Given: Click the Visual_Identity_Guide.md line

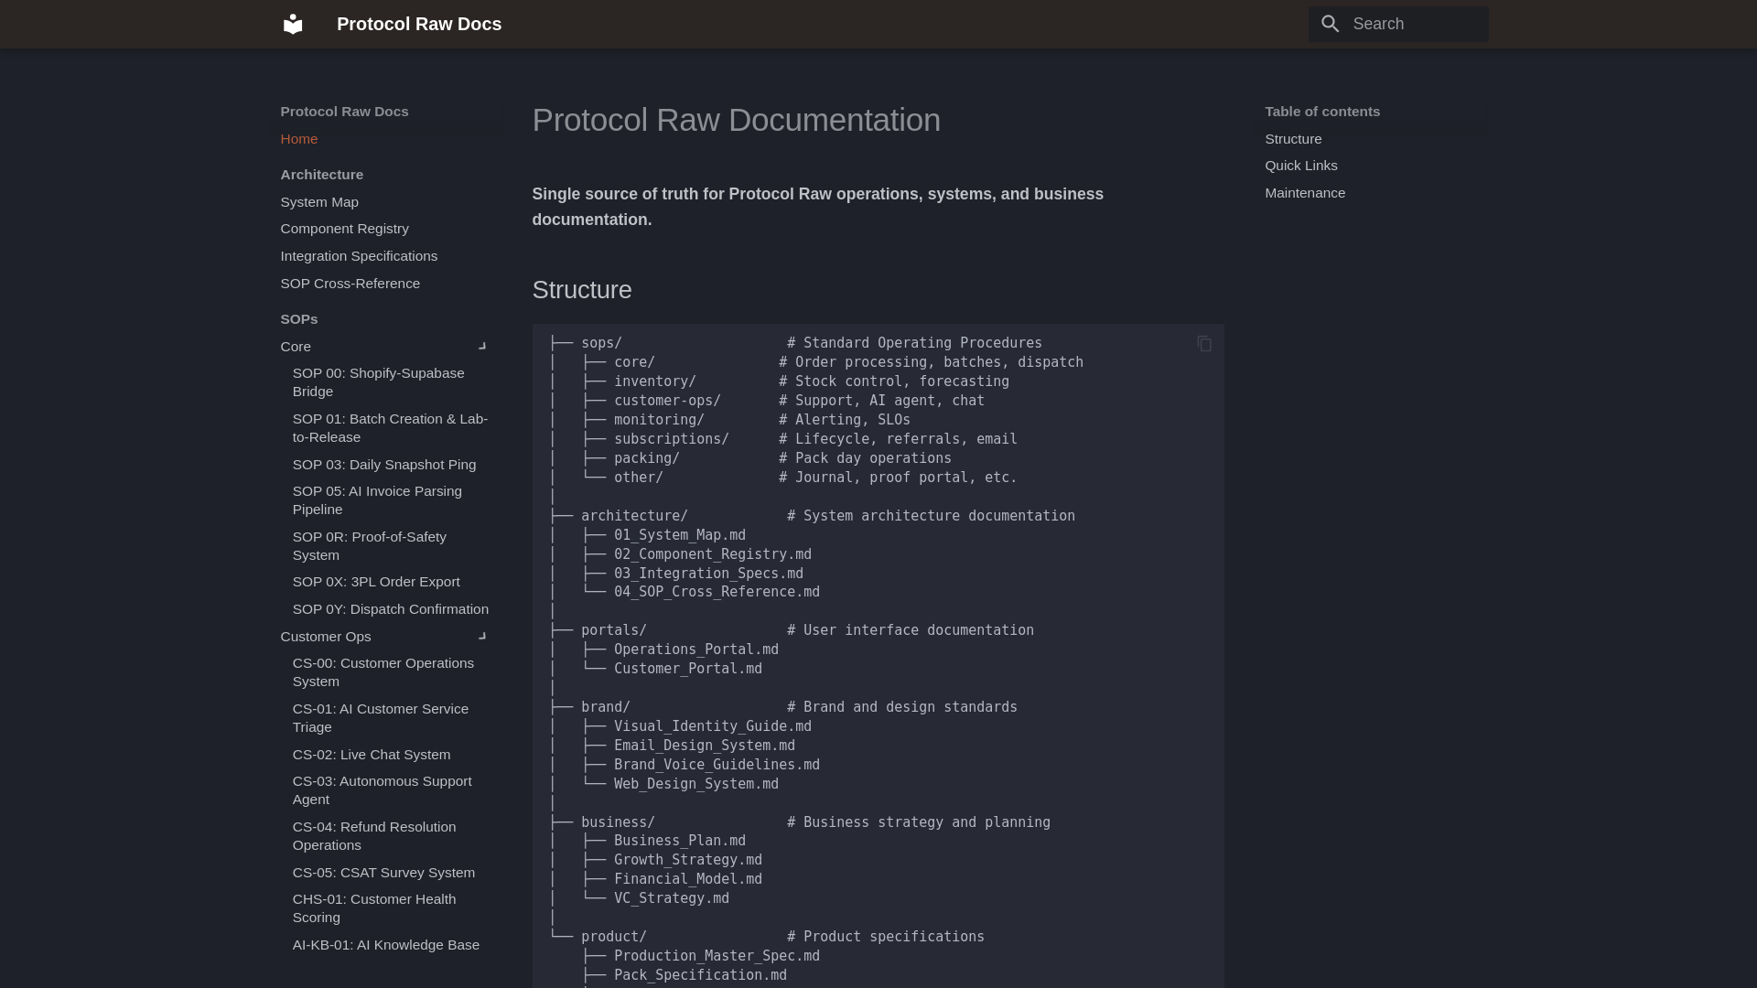Looking at the screenshot, I should [x=713, y=726].
